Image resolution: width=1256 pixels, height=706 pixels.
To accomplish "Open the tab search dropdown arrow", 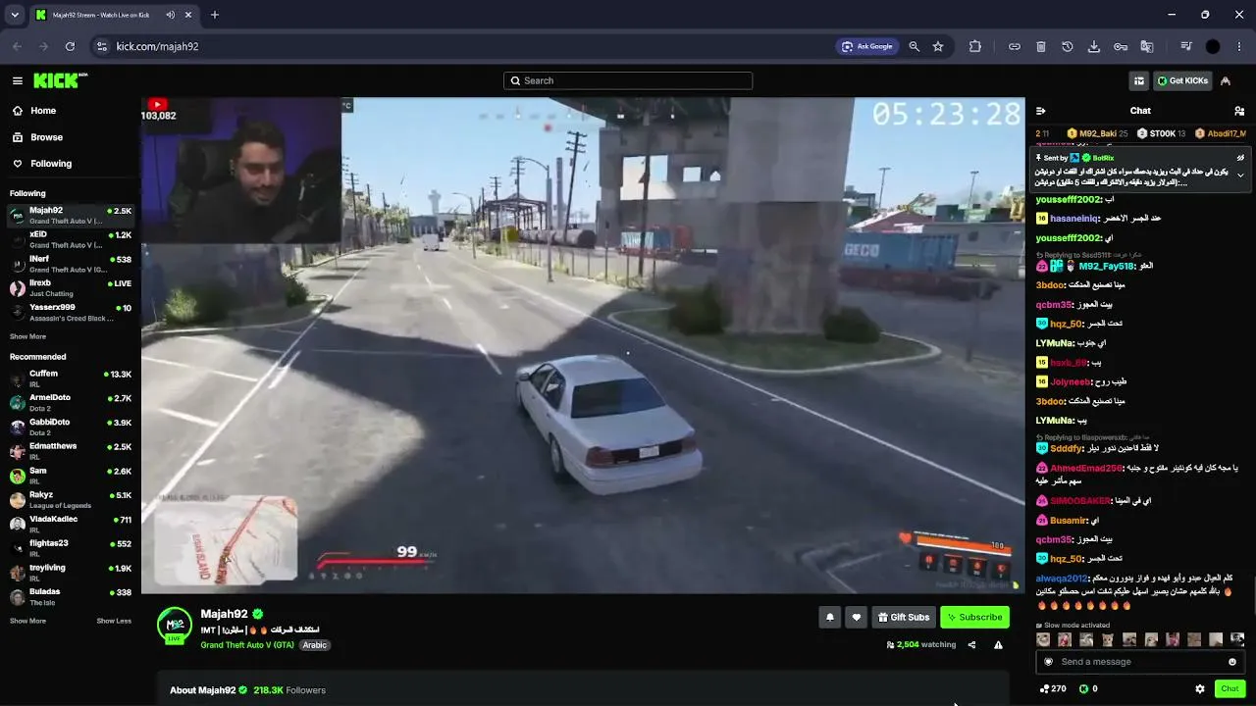I will click(15, 15).
